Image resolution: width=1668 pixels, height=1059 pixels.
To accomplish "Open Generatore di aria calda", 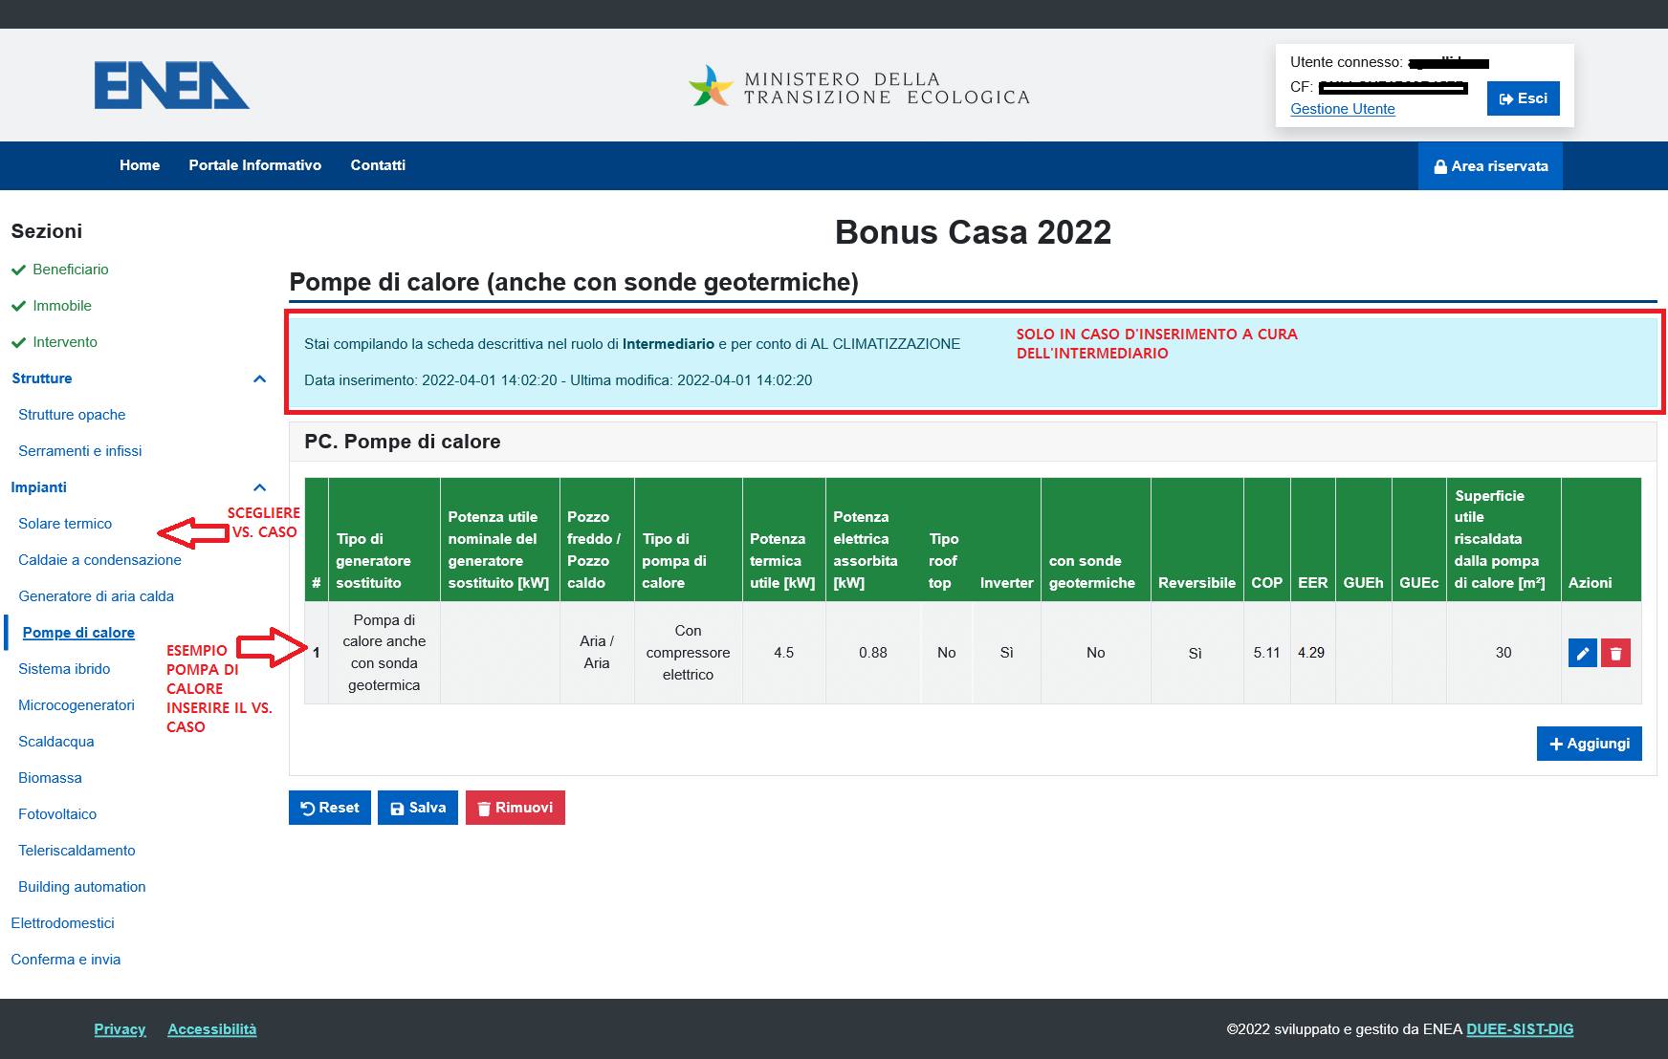I will tap(96, 596).
